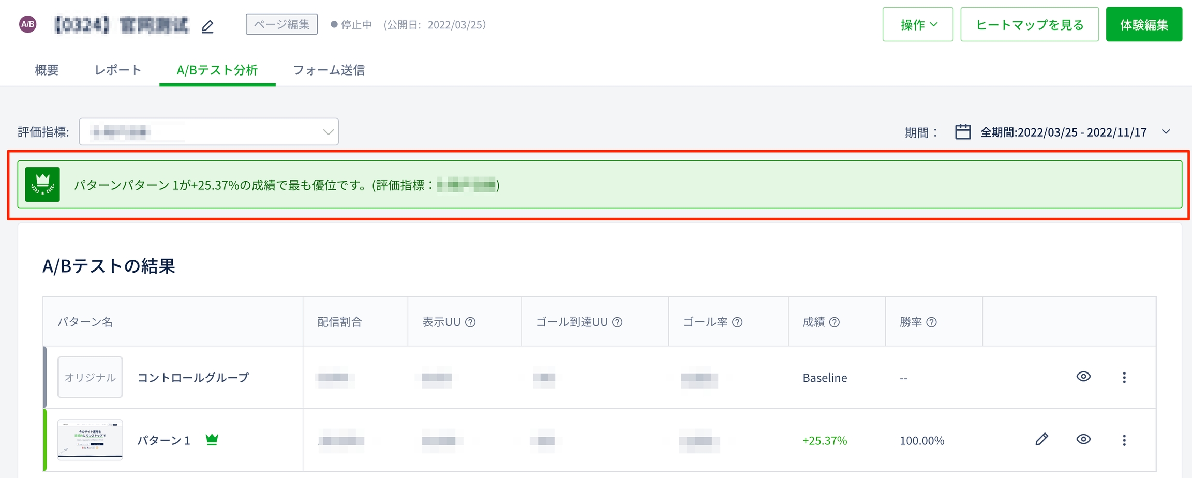The height and width of the screenshot is (478, 1192).
Task: Click the ヒートマップを見る button
Action: pos(1029,25)
